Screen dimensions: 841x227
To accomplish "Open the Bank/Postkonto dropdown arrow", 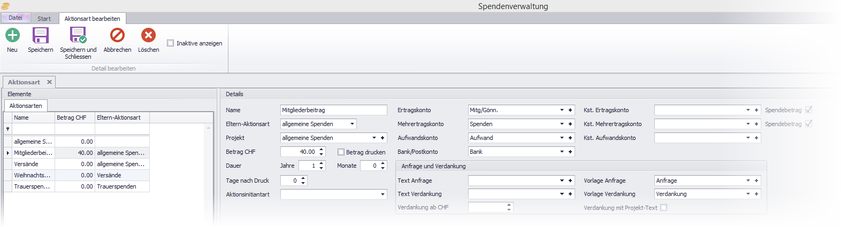I will pyautogui.click(x=562, y=152).
